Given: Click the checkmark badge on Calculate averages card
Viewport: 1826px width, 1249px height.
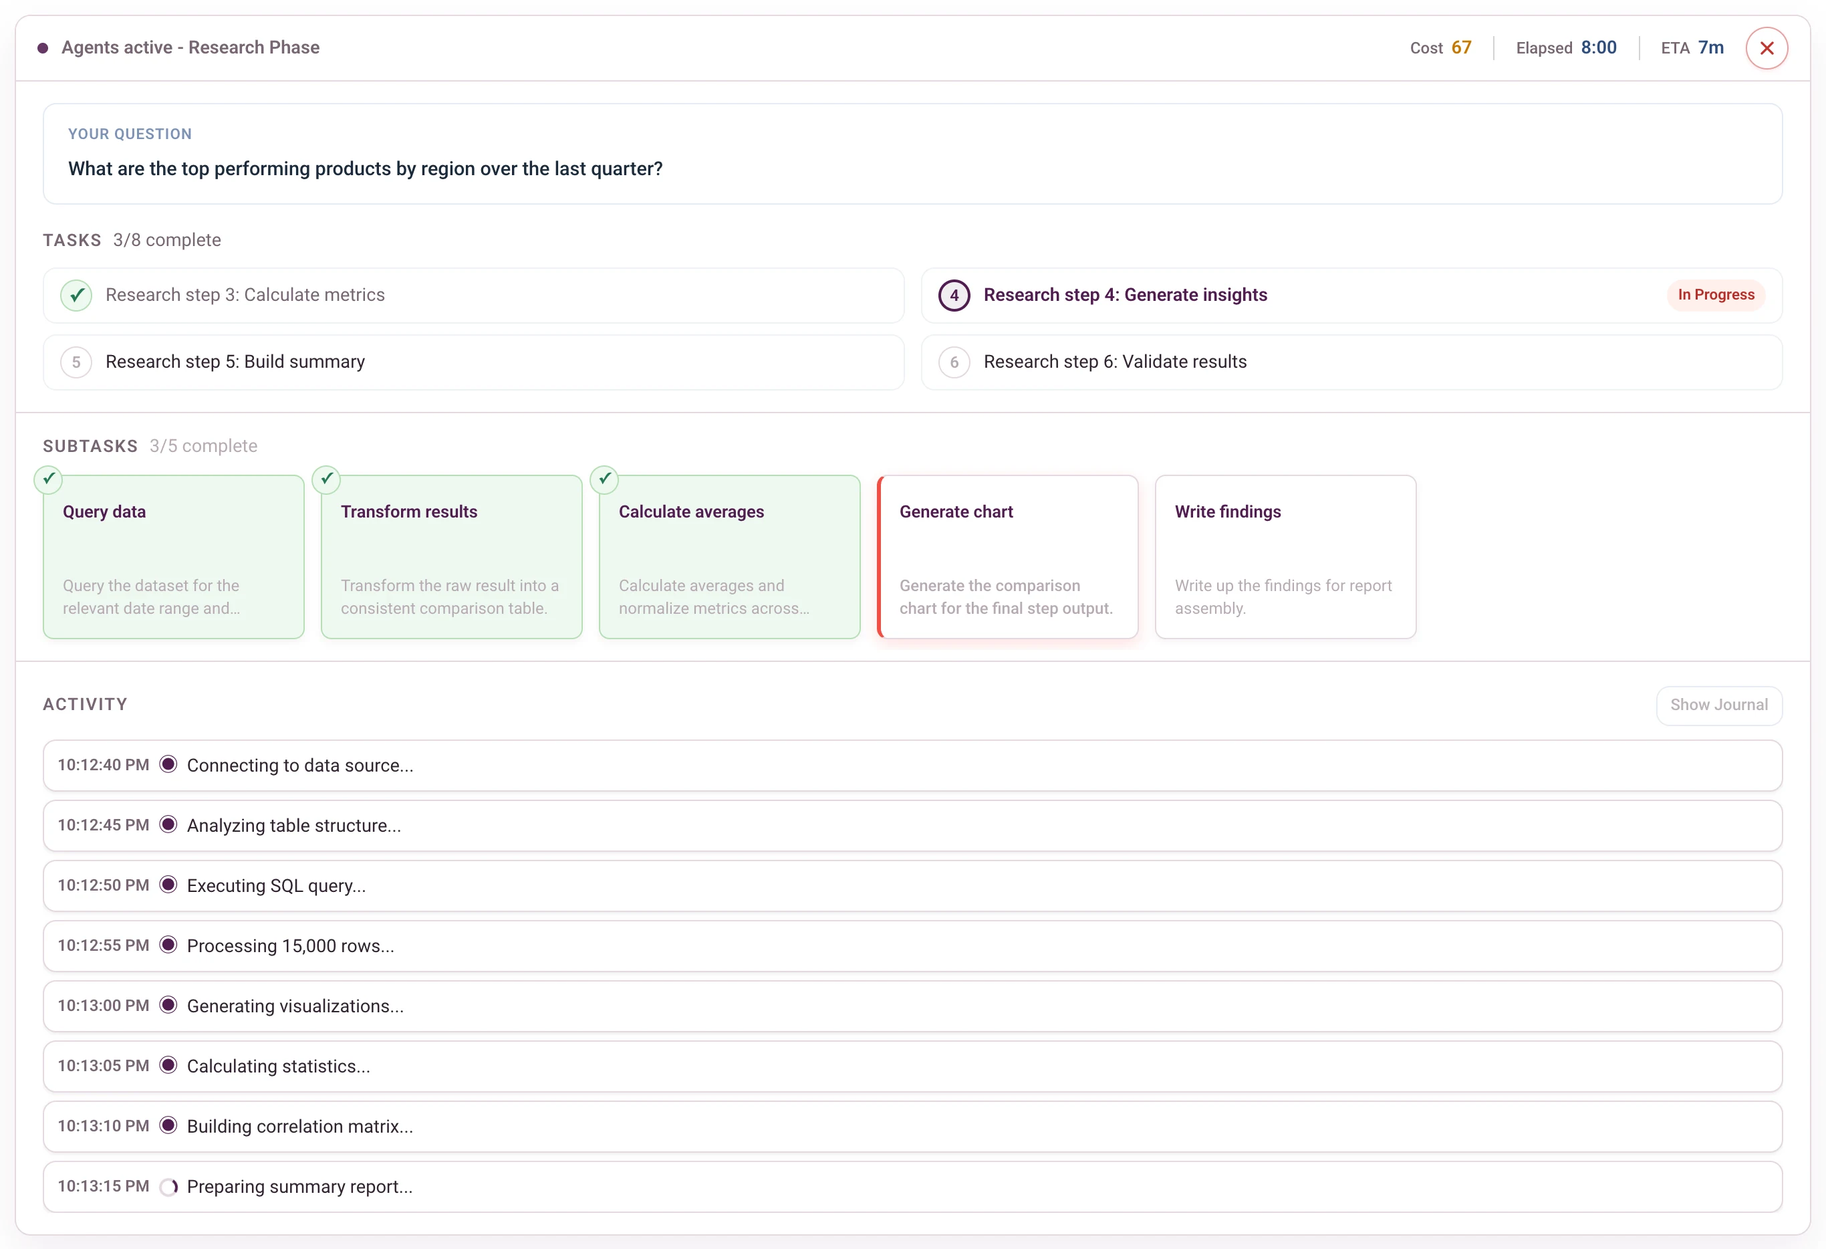Looking at the screenshot, I should [604, 479].
